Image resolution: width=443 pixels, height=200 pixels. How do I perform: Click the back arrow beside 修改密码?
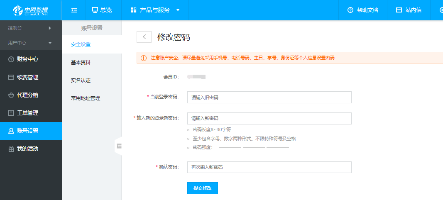tap(144, 37)
